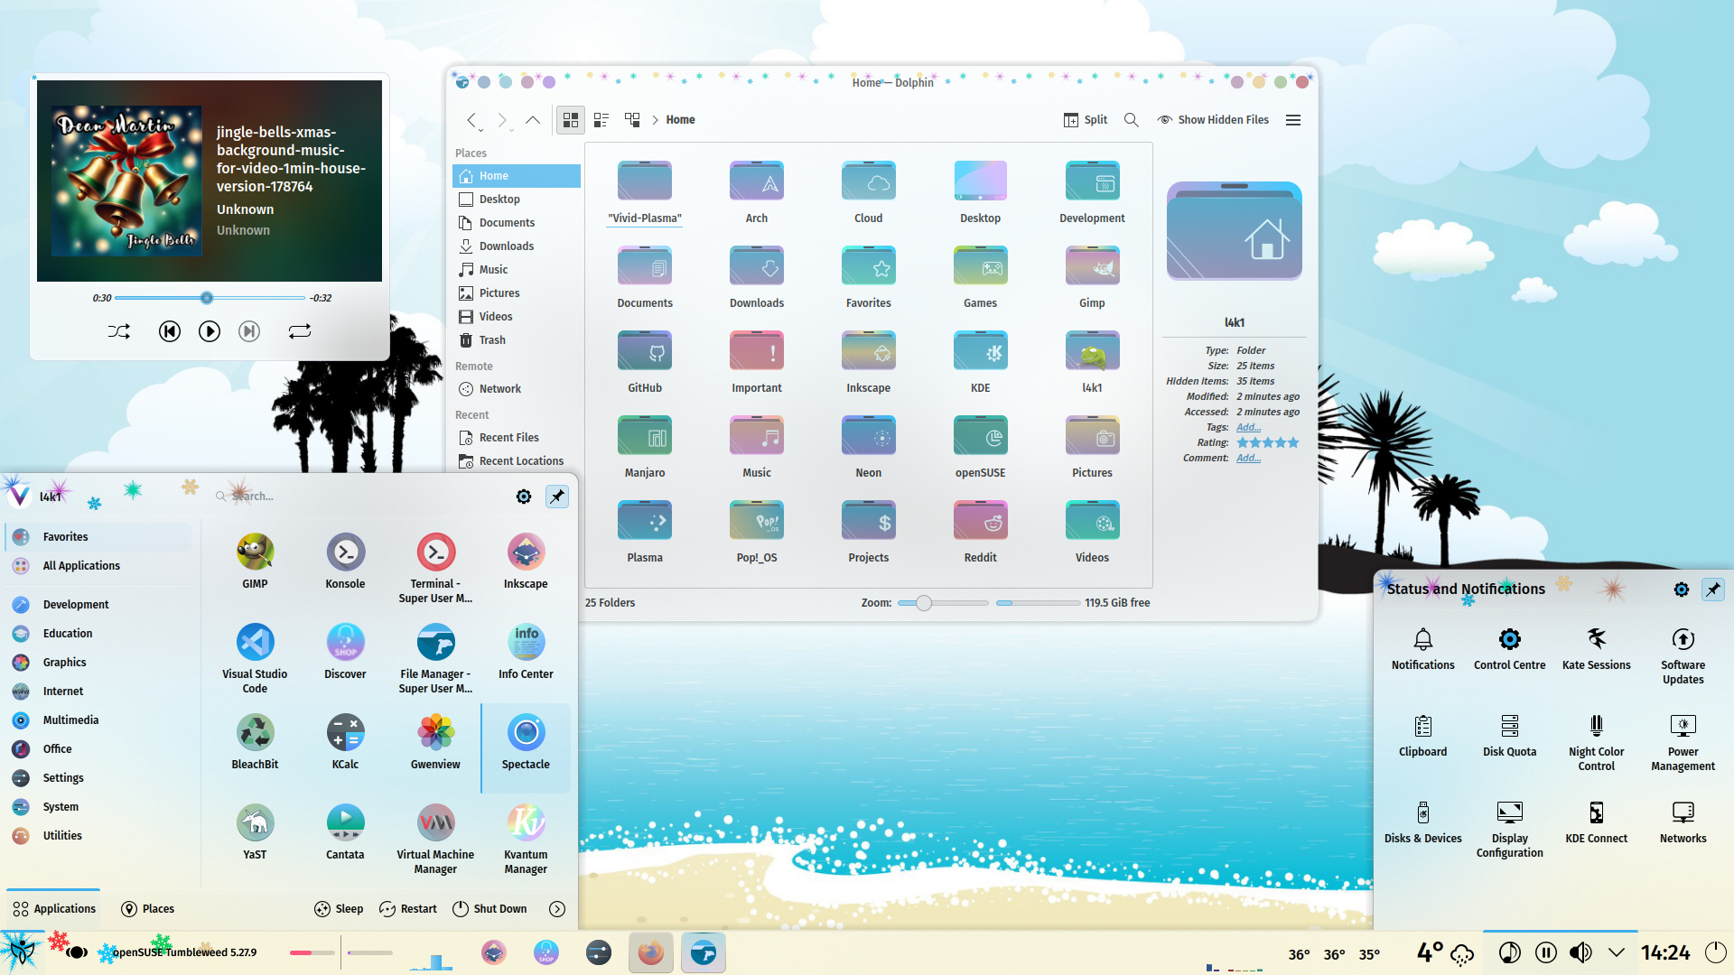Open Dolphin's hamburger menu
The image size is (1734, 975).
pyautogui.click(x=1293, y=119)
